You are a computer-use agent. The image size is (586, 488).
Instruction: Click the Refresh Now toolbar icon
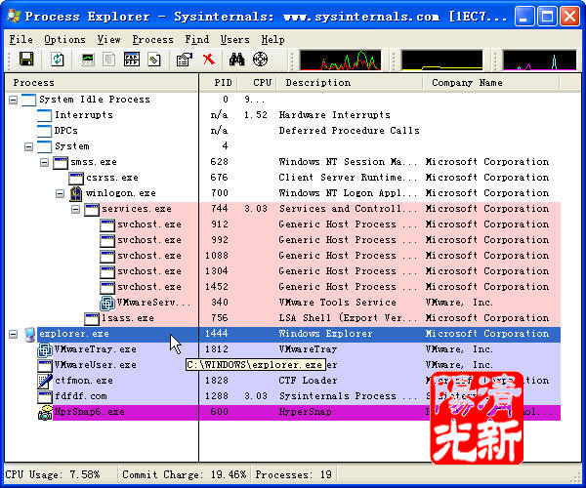(58, 61)
